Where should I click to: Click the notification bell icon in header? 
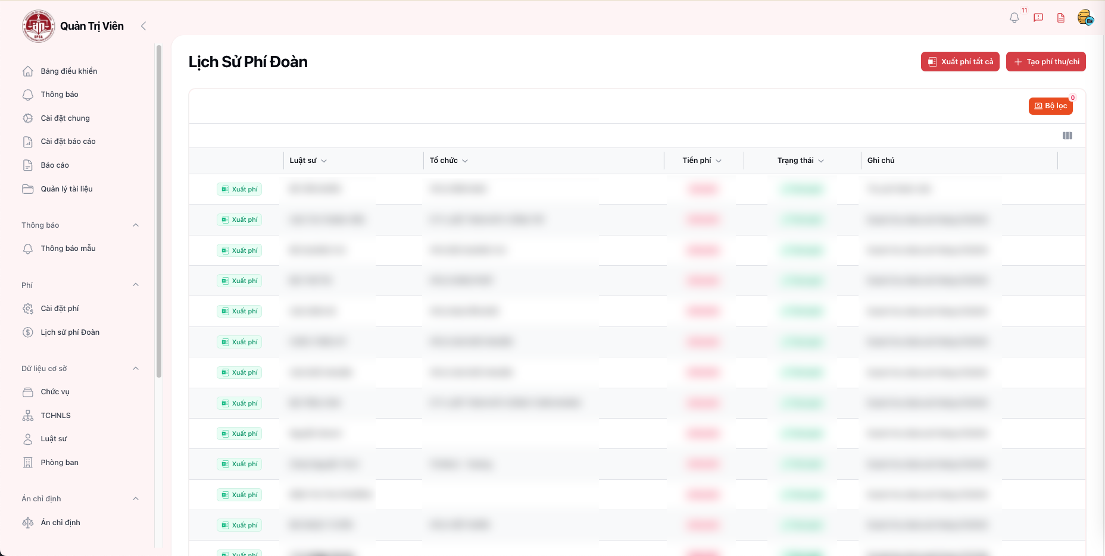[1014, 18]
